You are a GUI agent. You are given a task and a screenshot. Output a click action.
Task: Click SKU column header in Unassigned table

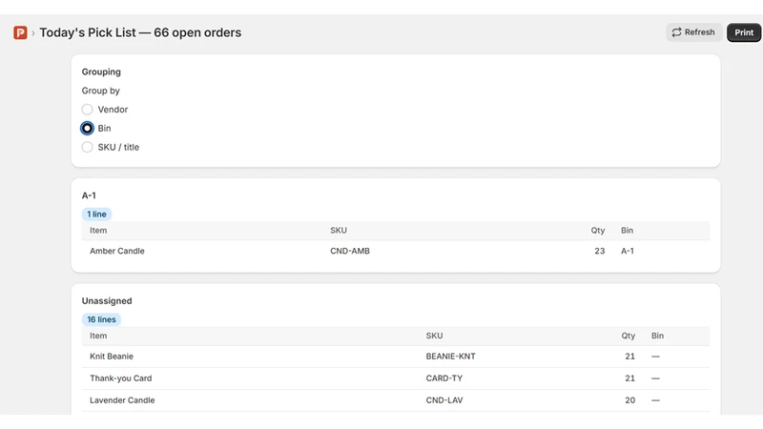[434, 337]
